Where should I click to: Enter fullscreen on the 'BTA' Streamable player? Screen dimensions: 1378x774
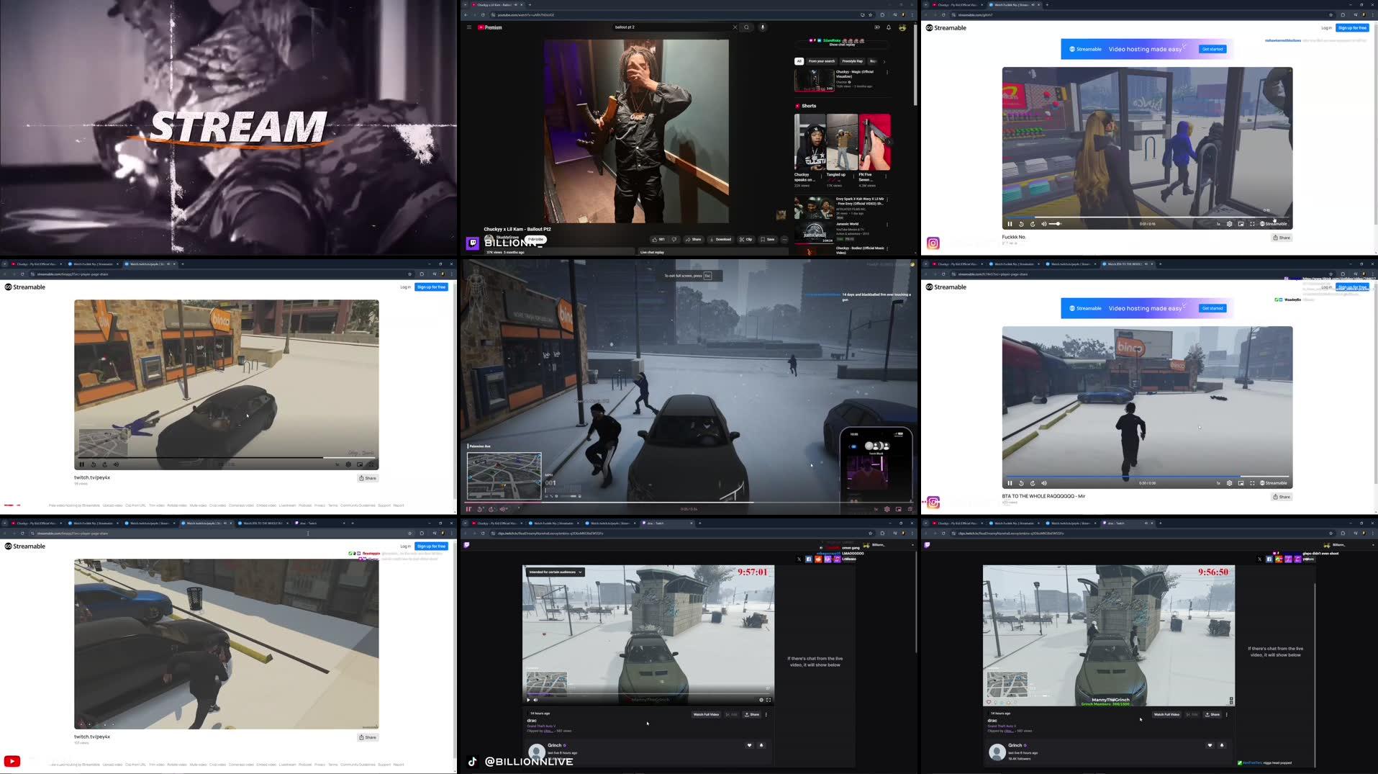(x=1253, y=483)
